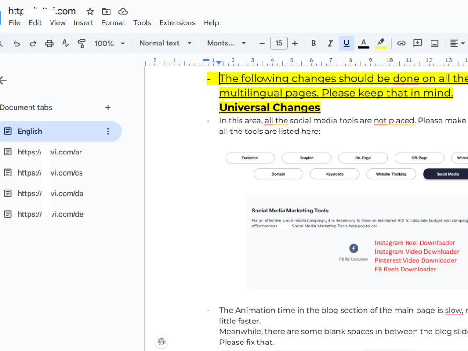468x351 pixels.
Task: Click the font size field showing 15
Action: (x=279, y=43)
